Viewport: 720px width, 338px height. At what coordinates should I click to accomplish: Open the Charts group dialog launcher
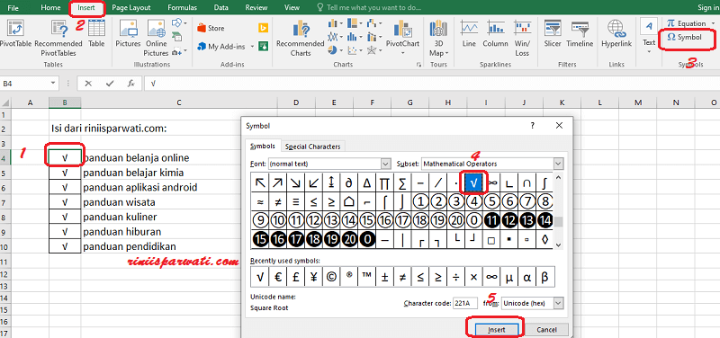418,65
